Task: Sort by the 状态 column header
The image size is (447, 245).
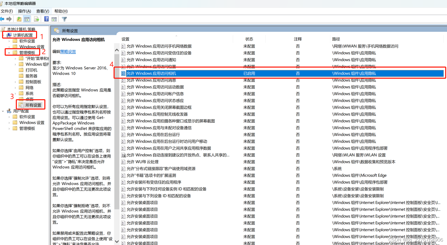Action: (x=249, y=39)
